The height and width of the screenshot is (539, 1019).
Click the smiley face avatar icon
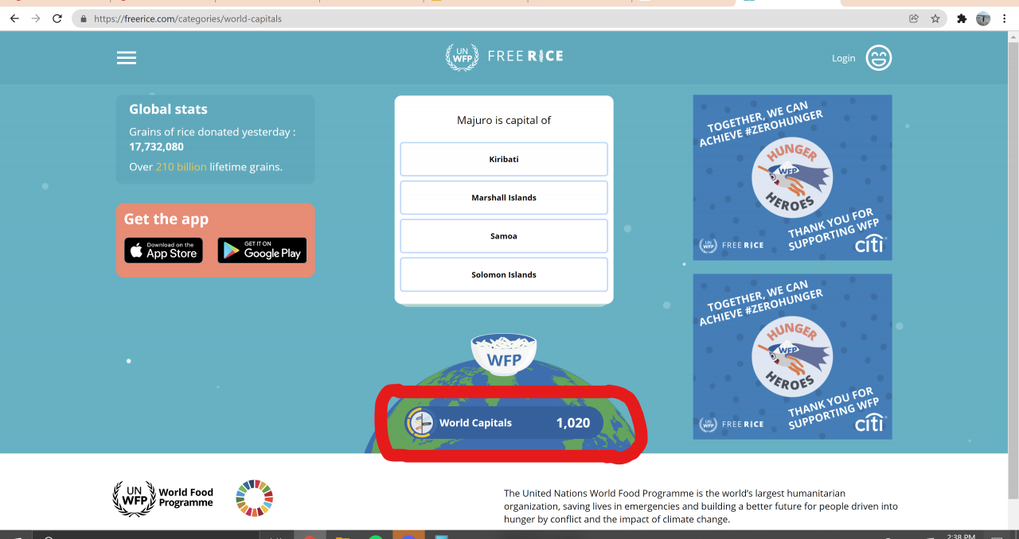coord(879,57)
